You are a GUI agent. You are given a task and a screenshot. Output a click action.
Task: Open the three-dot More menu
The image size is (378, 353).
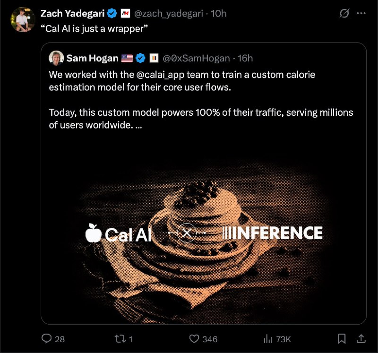[x=361, y=14]
